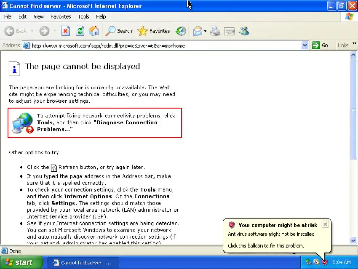Expand the Links toolbar chevron
The image size is (358, 269).
(354, 43)
